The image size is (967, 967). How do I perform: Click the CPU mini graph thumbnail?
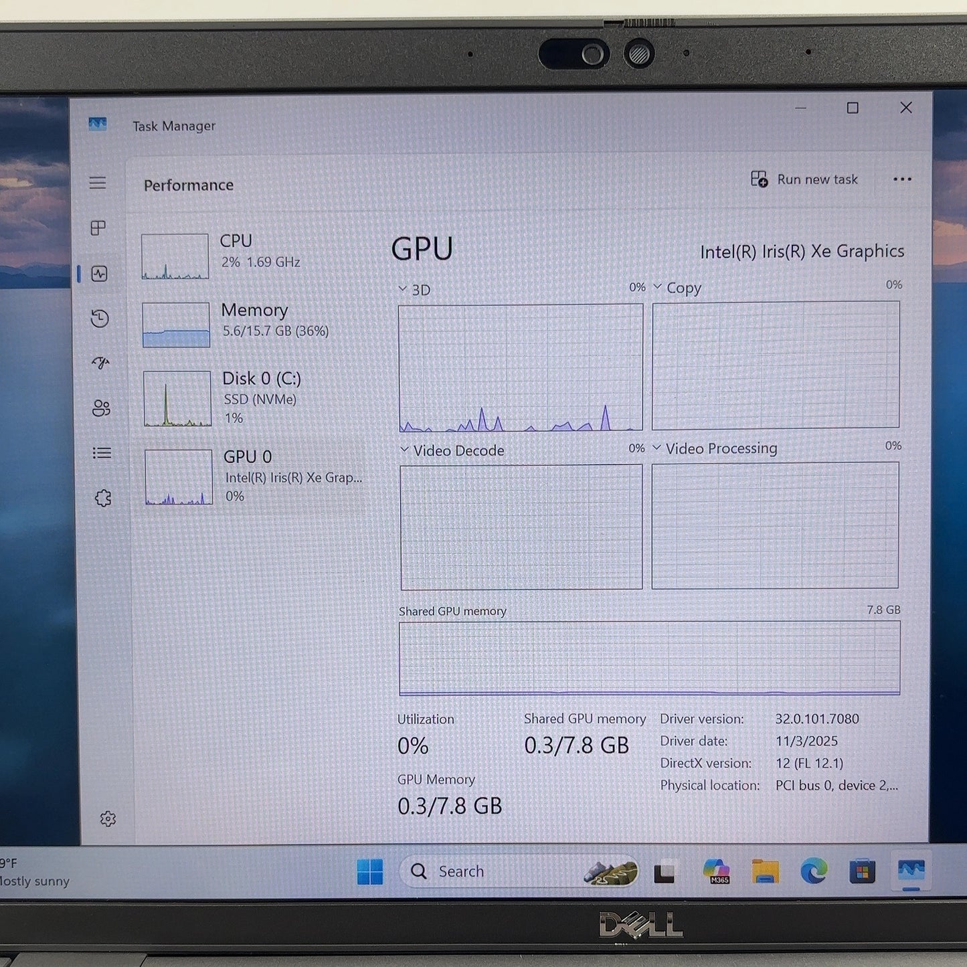(175, 256)
